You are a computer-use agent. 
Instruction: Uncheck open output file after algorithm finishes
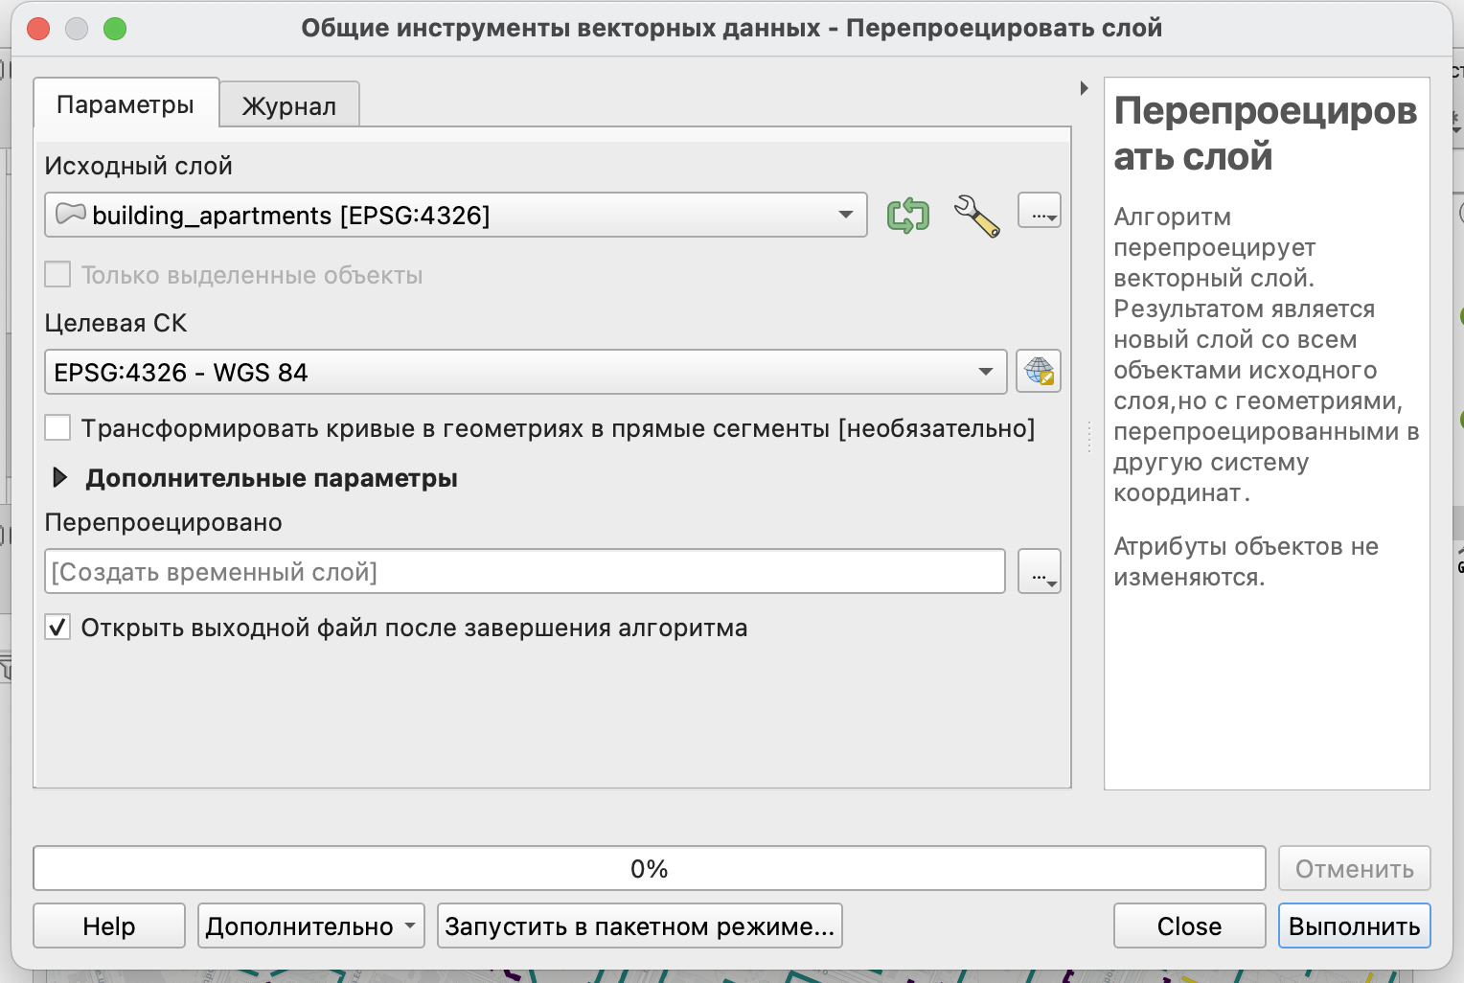[58, 628]
